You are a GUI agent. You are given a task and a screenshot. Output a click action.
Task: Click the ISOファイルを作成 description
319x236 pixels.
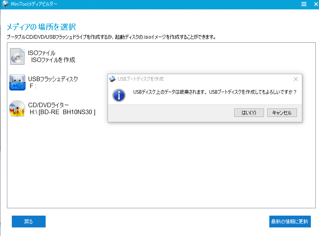point(53,60)
